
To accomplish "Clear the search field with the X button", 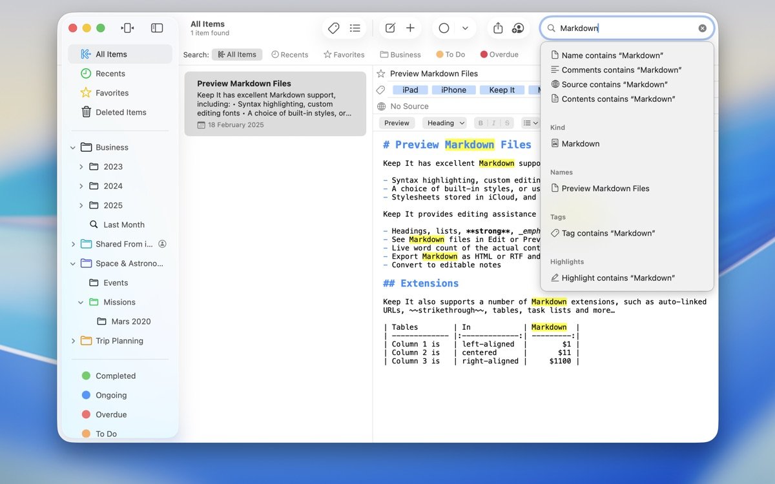I will [702, 28].
